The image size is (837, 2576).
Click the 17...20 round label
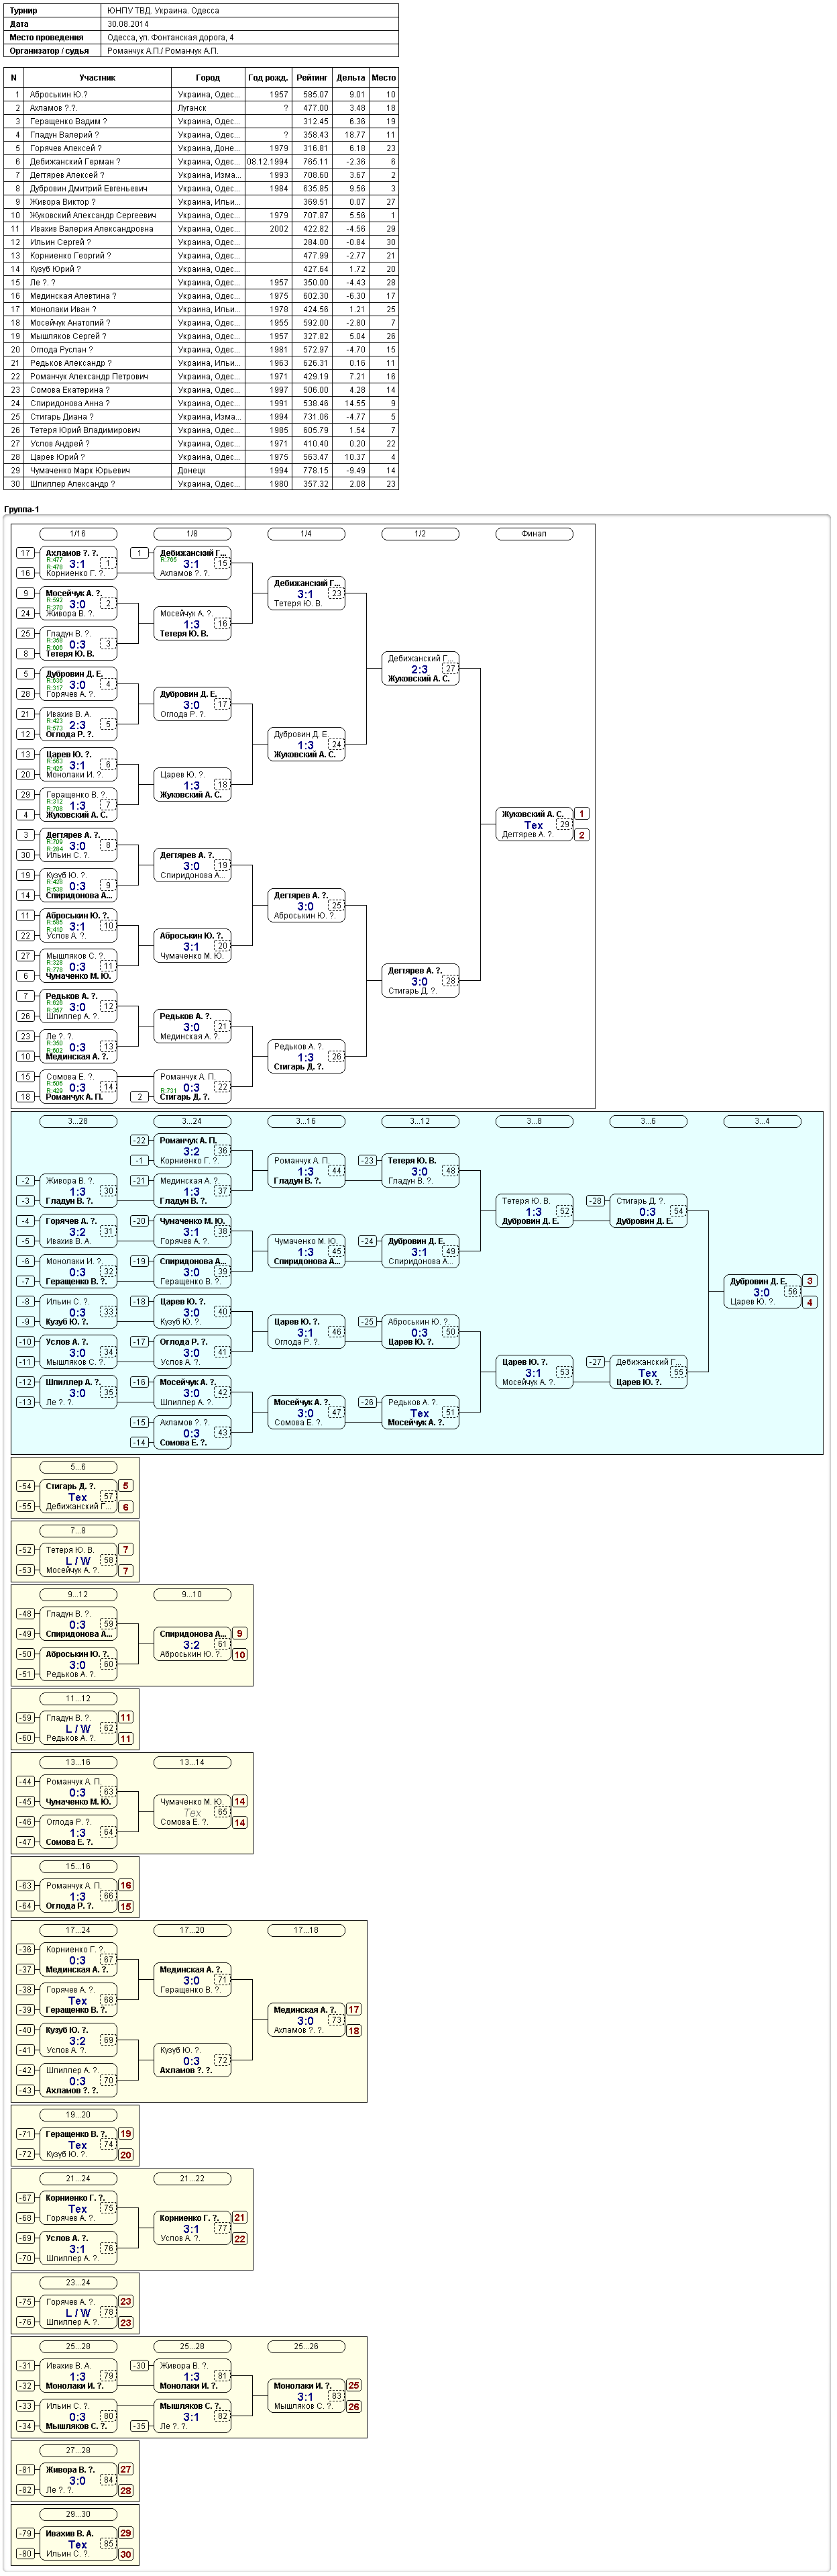pos(192,1931)
